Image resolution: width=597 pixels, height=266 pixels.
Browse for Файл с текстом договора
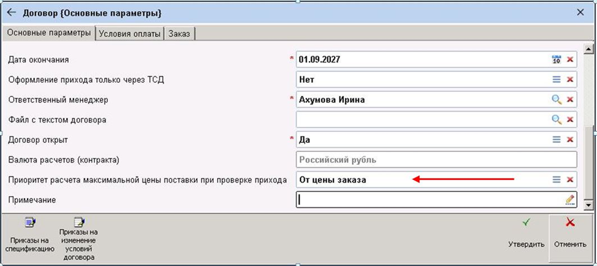click(557, 120)
